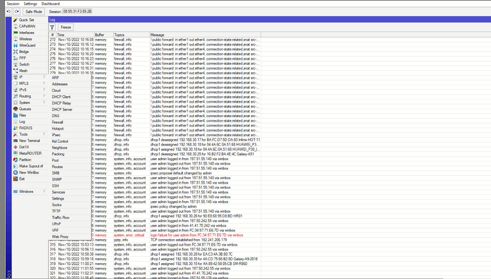Open the Settings menu
This screenshot has width=491, height=279.
pos(30,4)
